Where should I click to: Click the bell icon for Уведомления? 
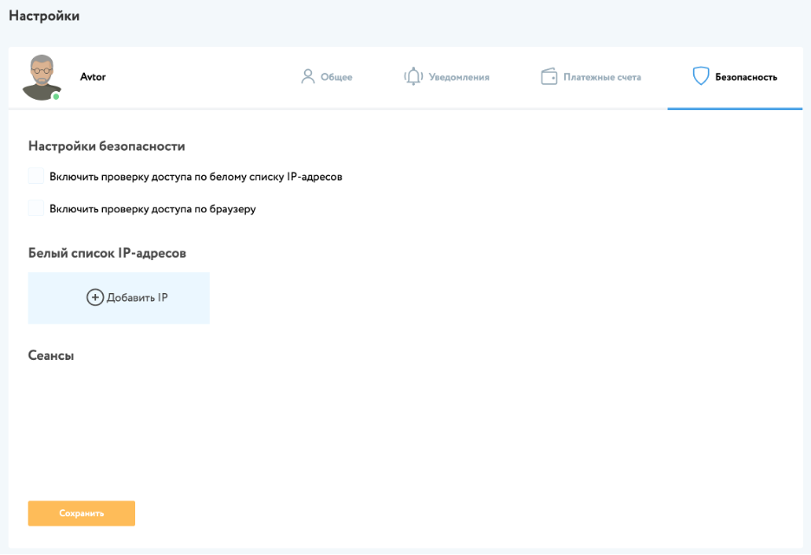coord(413,76)
